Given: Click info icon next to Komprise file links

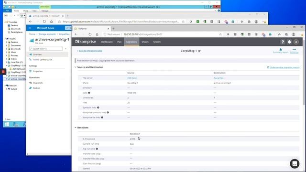Looking at the screenshot, I should coord(102,118).
